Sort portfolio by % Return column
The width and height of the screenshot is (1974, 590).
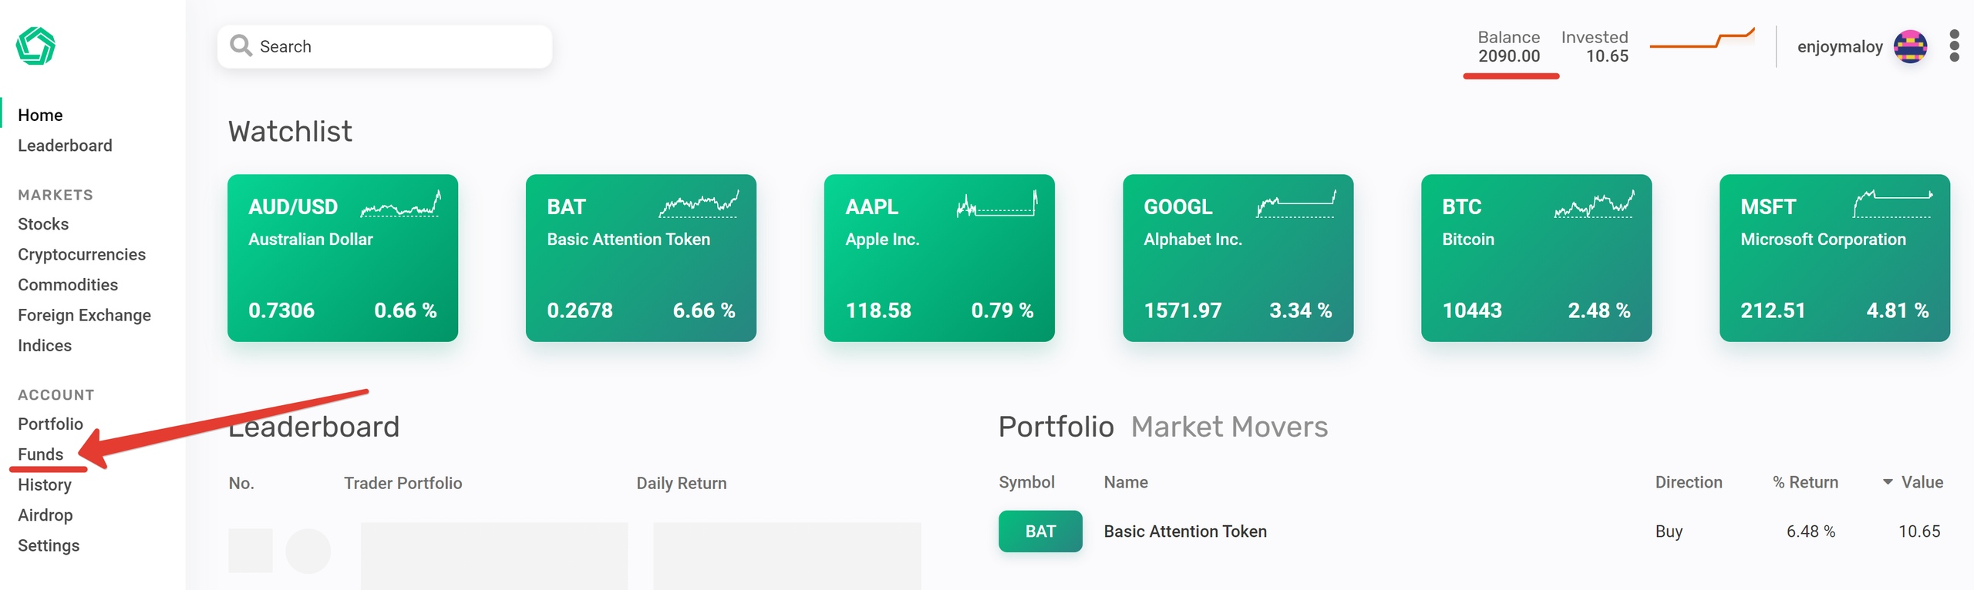click(x=1804, y=482)
